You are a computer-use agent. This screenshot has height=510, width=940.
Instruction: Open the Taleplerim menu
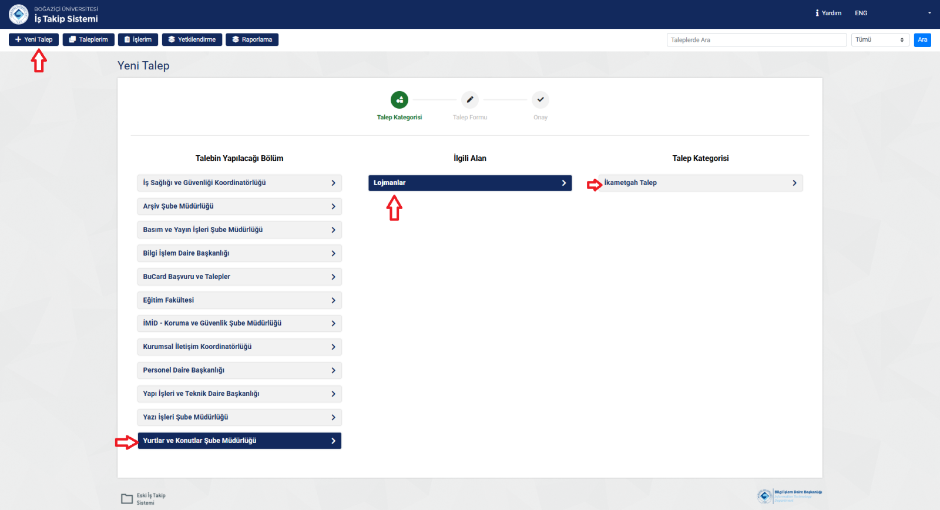click(89, 39)
